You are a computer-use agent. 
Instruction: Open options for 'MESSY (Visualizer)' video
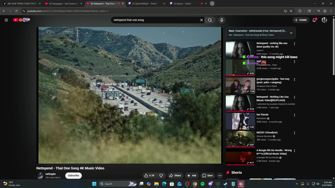coord(294,133)
